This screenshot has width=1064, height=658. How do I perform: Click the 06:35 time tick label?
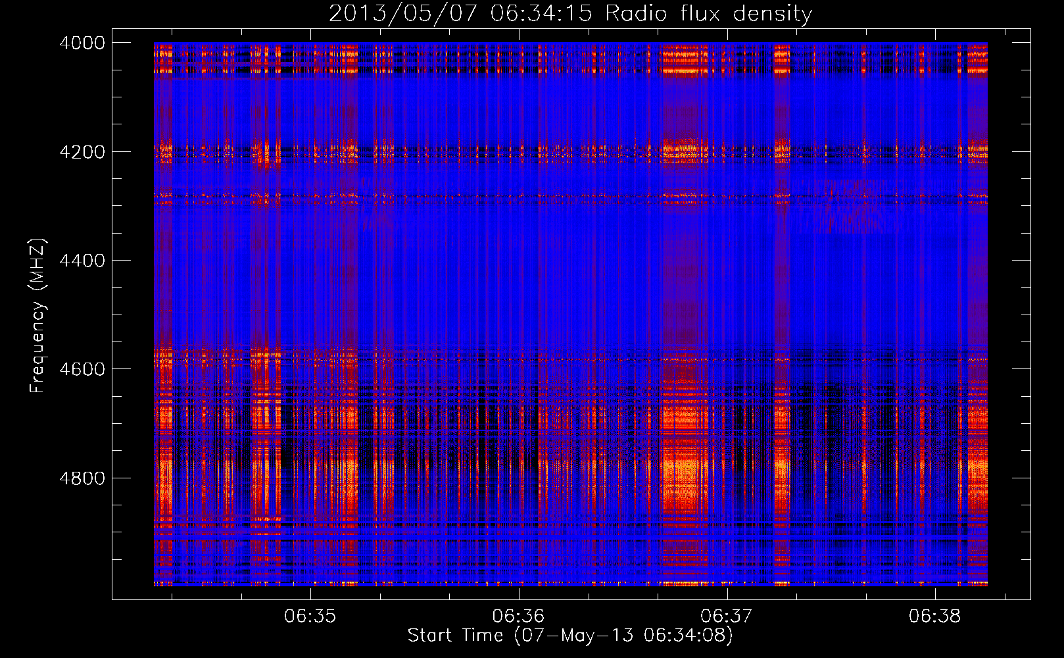[x=310, y=617]
